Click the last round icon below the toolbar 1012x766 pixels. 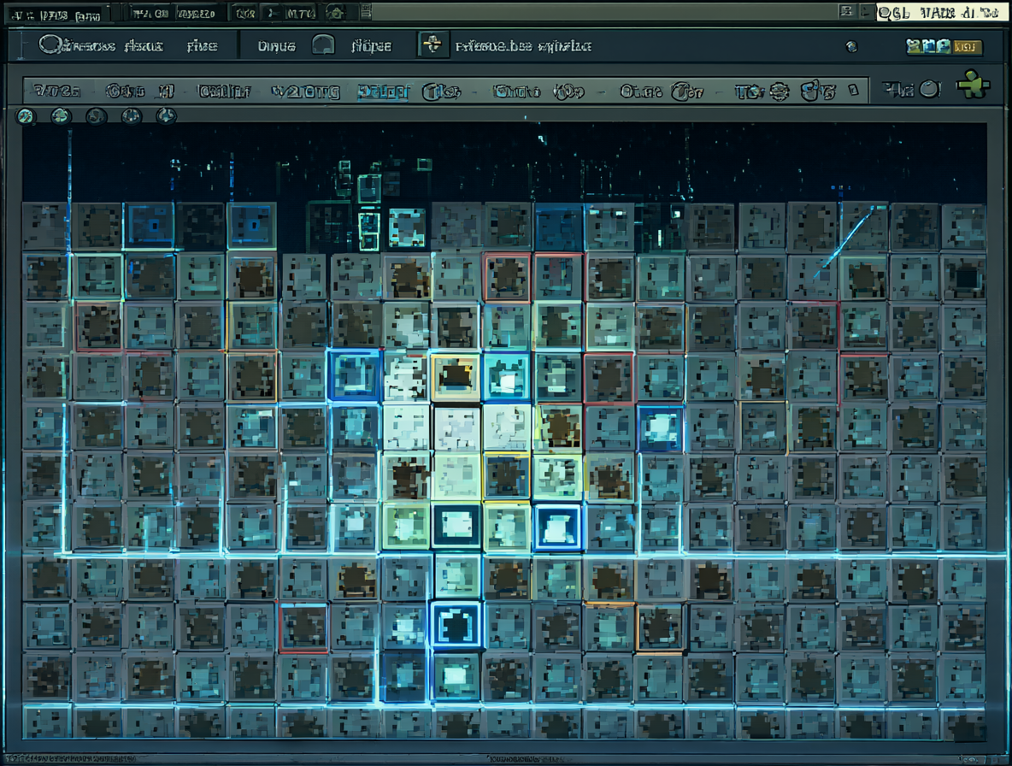click(x=166, y=115)
